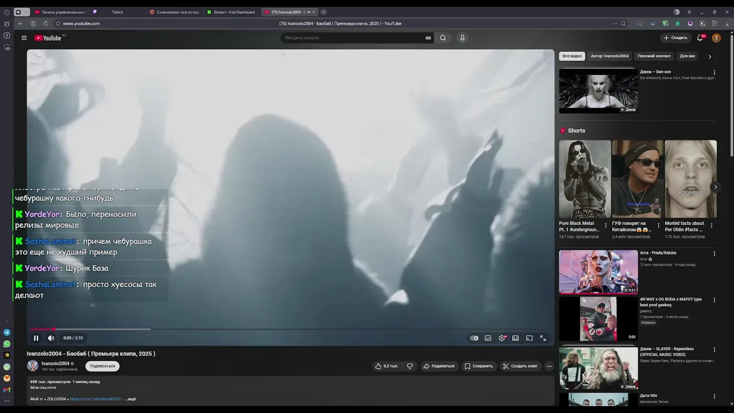Open the 'ГУФ говорит на Китайском' short
Viewport: 734px width, 413px height.
pos(638,179)
